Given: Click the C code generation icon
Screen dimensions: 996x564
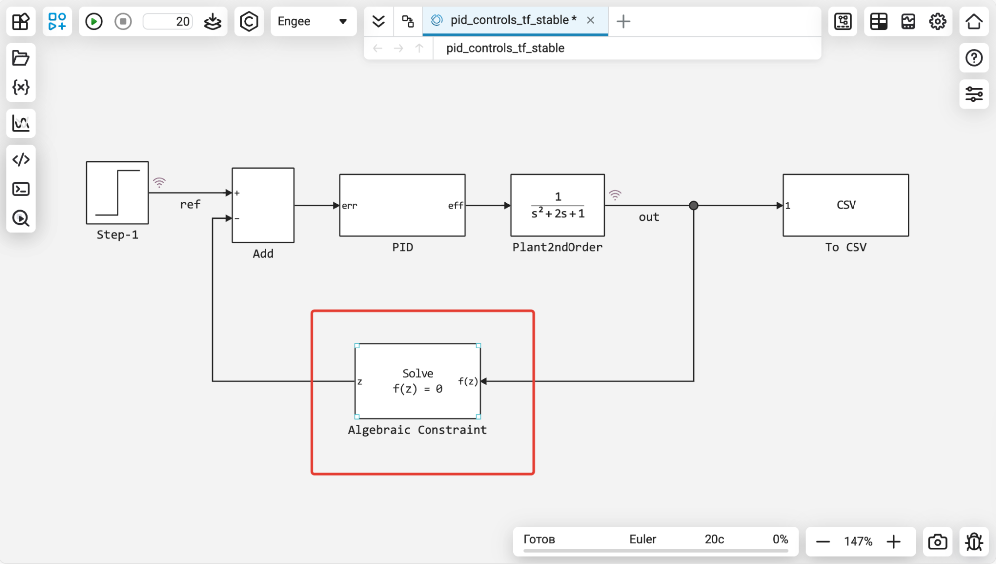Looking at the screenshot, I should pos(249,21).
